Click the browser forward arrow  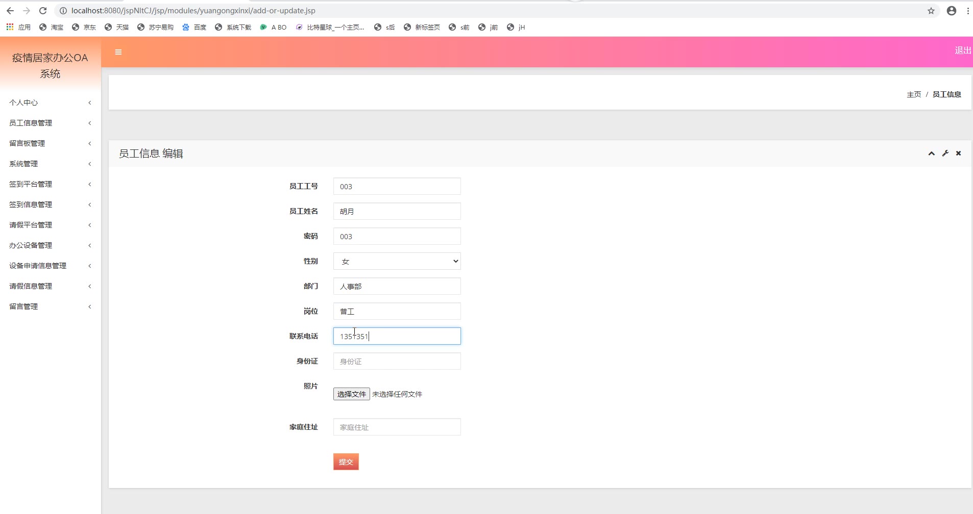27,11
